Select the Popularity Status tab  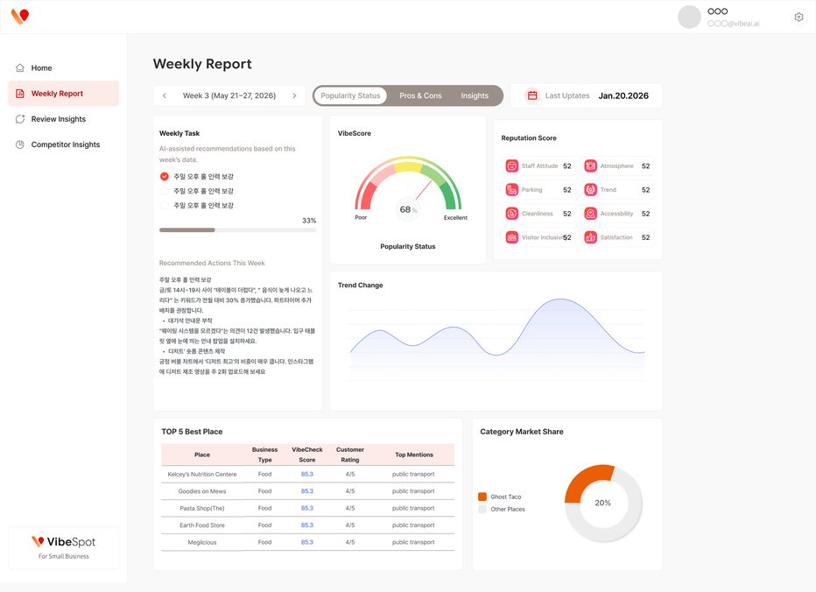click(x=350, y=95)
